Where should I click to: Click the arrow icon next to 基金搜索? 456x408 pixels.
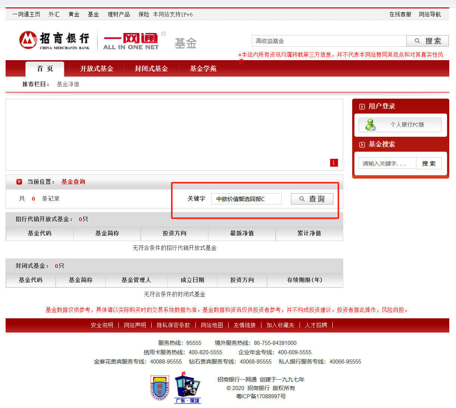pos(362,145)
